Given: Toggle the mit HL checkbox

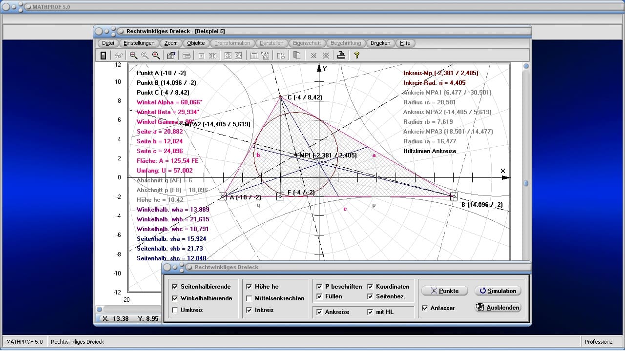Looking at the screenshot, I should [371, 312].
